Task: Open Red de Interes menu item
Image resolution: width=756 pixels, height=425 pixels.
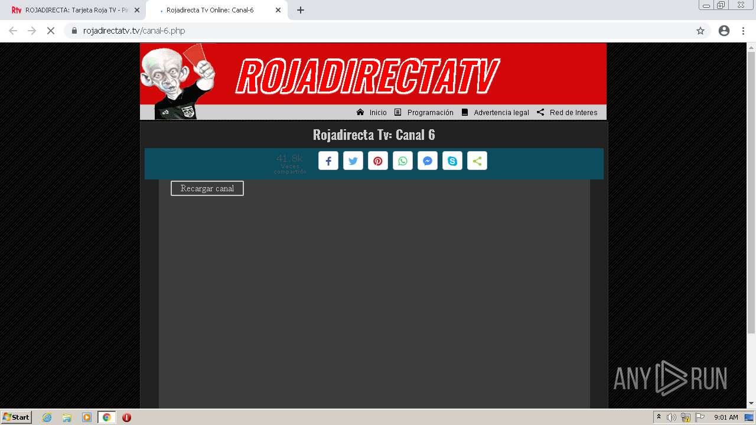Action: 573,113
